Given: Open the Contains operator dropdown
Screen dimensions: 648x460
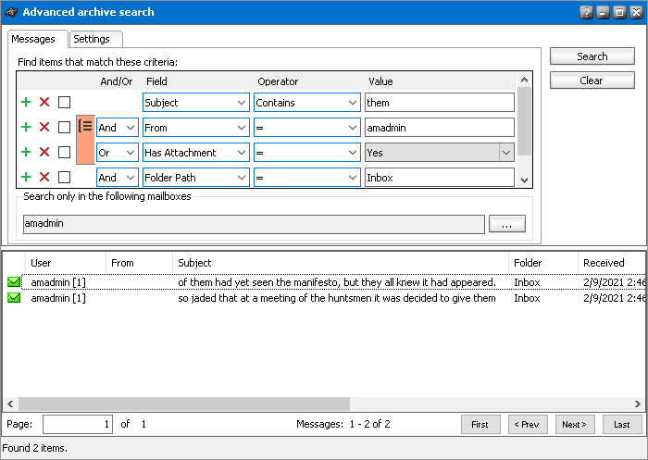Looking at the screenshot, I should click(x=353, y=103).
